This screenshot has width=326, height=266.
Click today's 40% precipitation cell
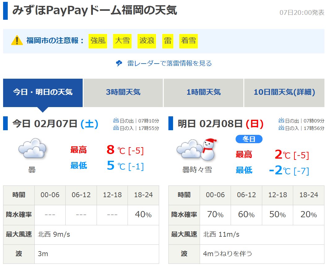[143, 215]
